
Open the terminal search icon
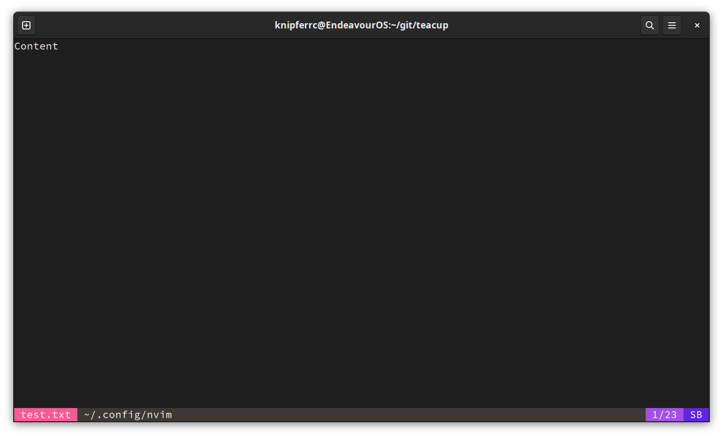[650, 25]
